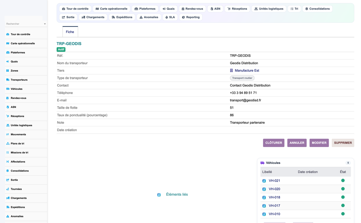Screen dimensions: 361x223
Task: Click the Éléments liés icon
Action: point(159,195)
